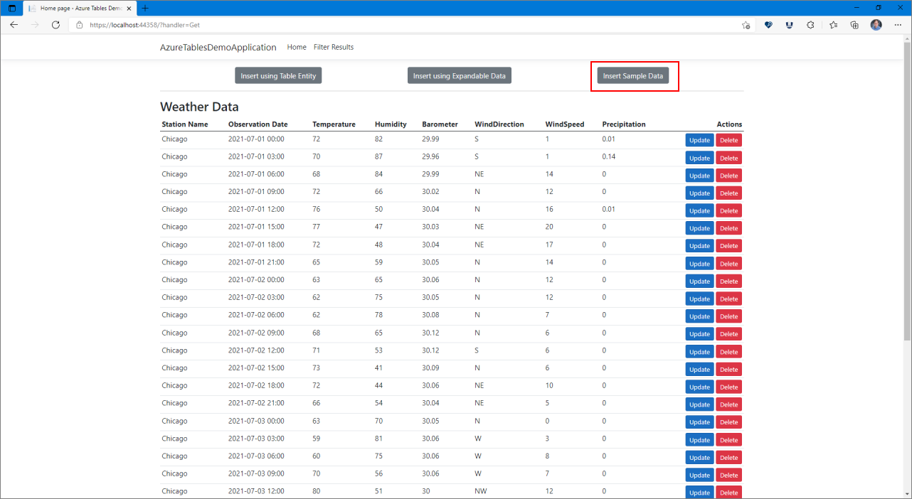Go to Filter Results nav link

(x=333, y=47)
